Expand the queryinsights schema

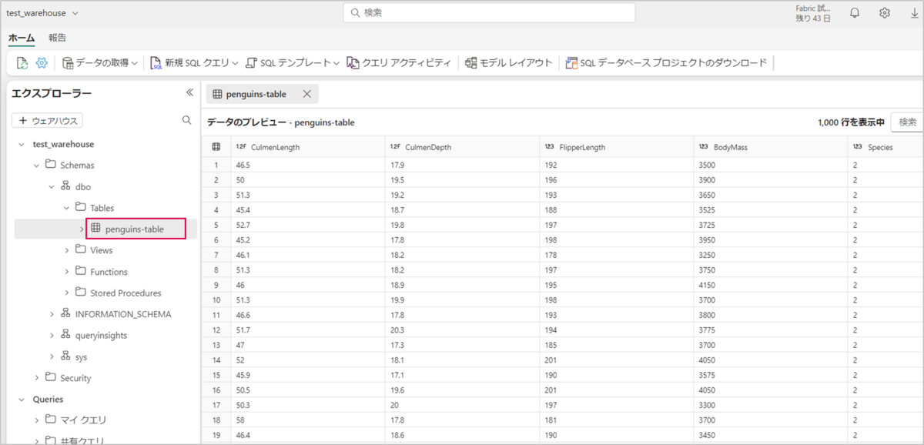(52, 336)
